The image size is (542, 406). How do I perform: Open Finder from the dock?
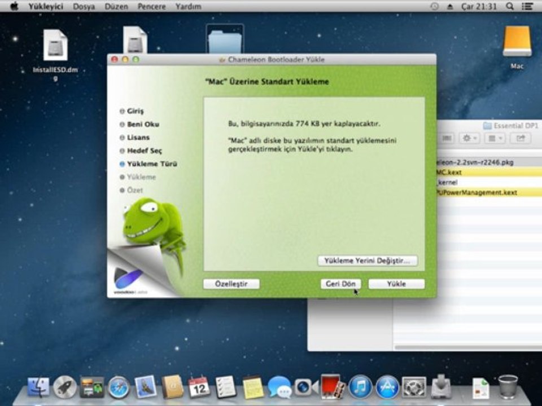tap(38, 387)
